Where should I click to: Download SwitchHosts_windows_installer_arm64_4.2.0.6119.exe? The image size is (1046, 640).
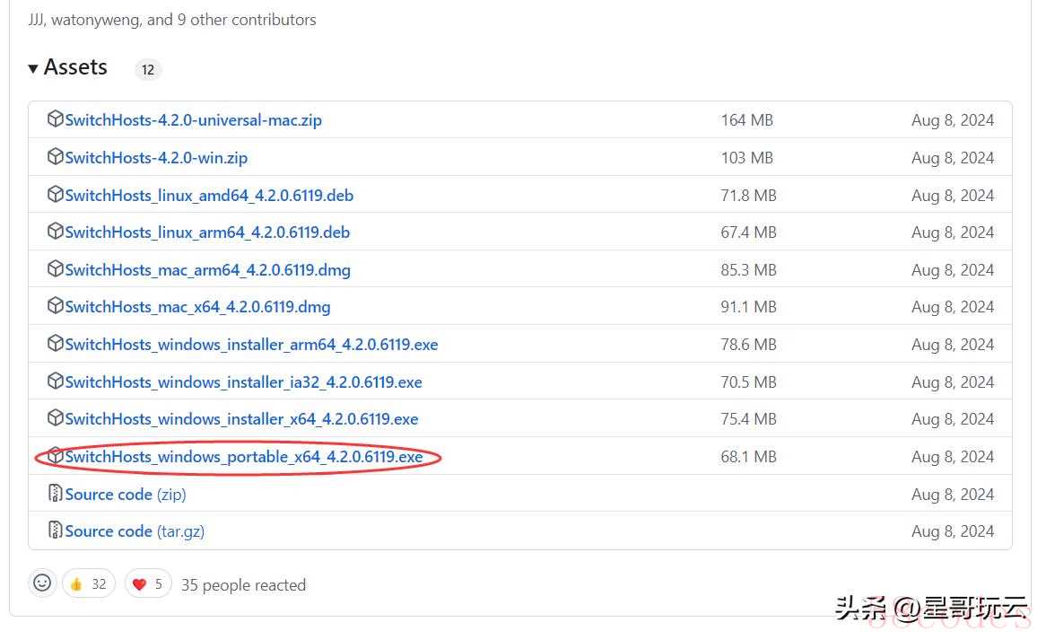click(x=251, y=345)
